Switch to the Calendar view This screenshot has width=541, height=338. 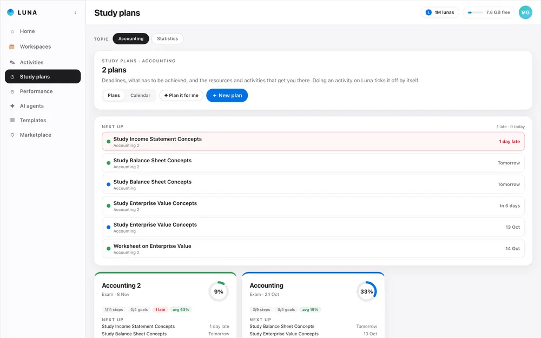[x=140, y=96]
